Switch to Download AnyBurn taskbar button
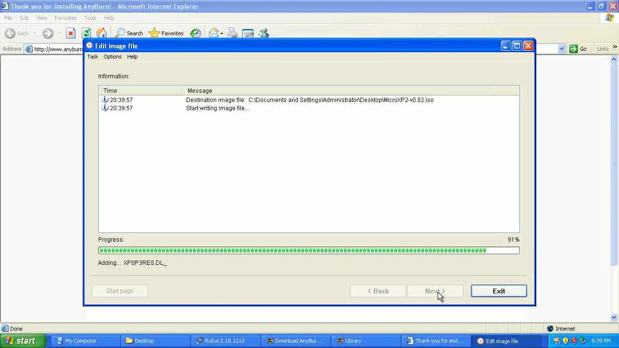 [x=295, y=341]
